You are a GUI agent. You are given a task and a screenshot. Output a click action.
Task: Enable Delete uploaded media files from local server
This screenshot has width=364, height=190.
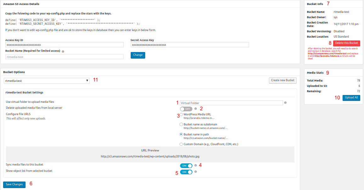point(186,109)
